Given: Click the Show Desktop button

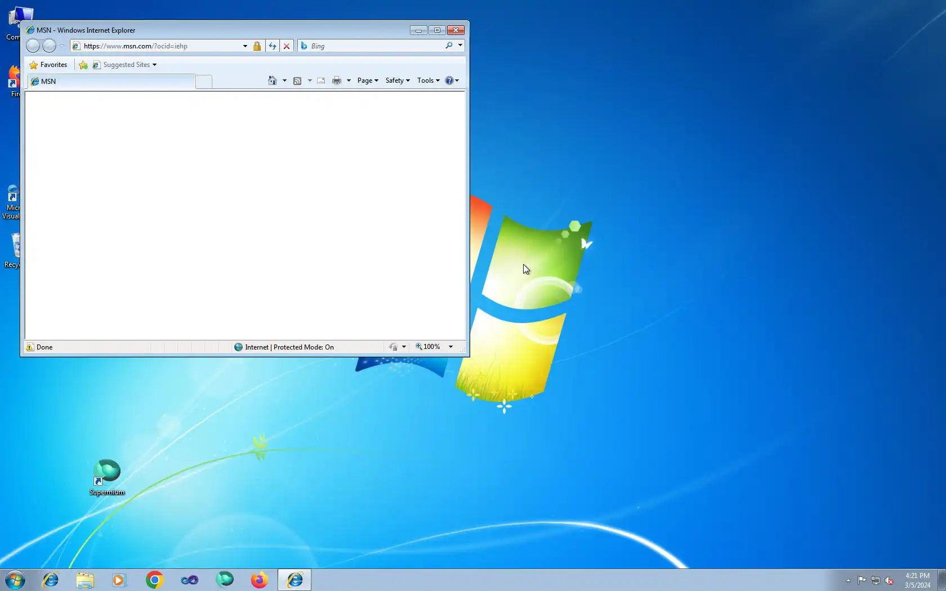Looking at the screenshot, I should (941, 580).
